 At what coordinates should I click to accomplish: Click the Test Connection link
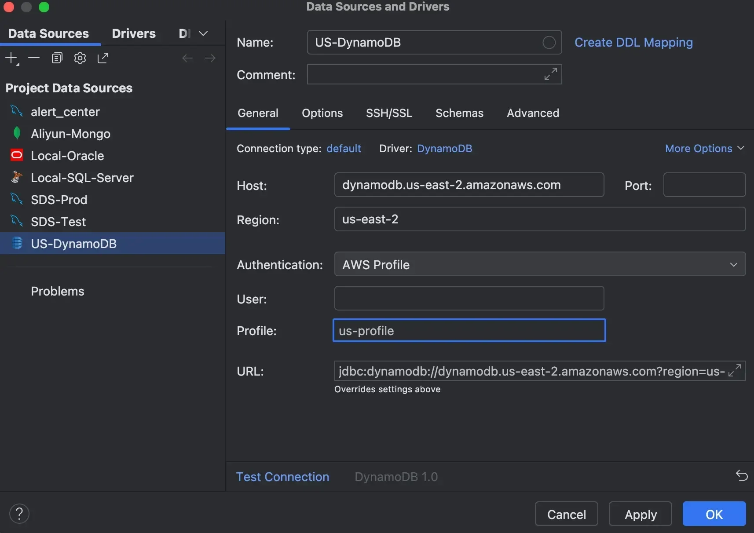coord(282,477)
